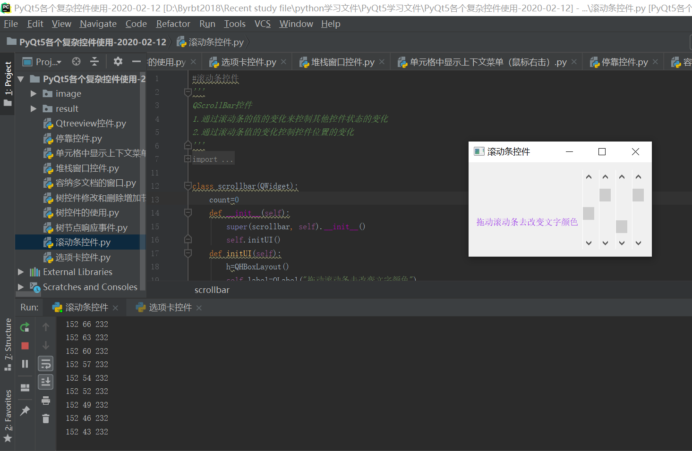Click fourth scrollbar handle in 滚动条控件 window

(638, 195)
